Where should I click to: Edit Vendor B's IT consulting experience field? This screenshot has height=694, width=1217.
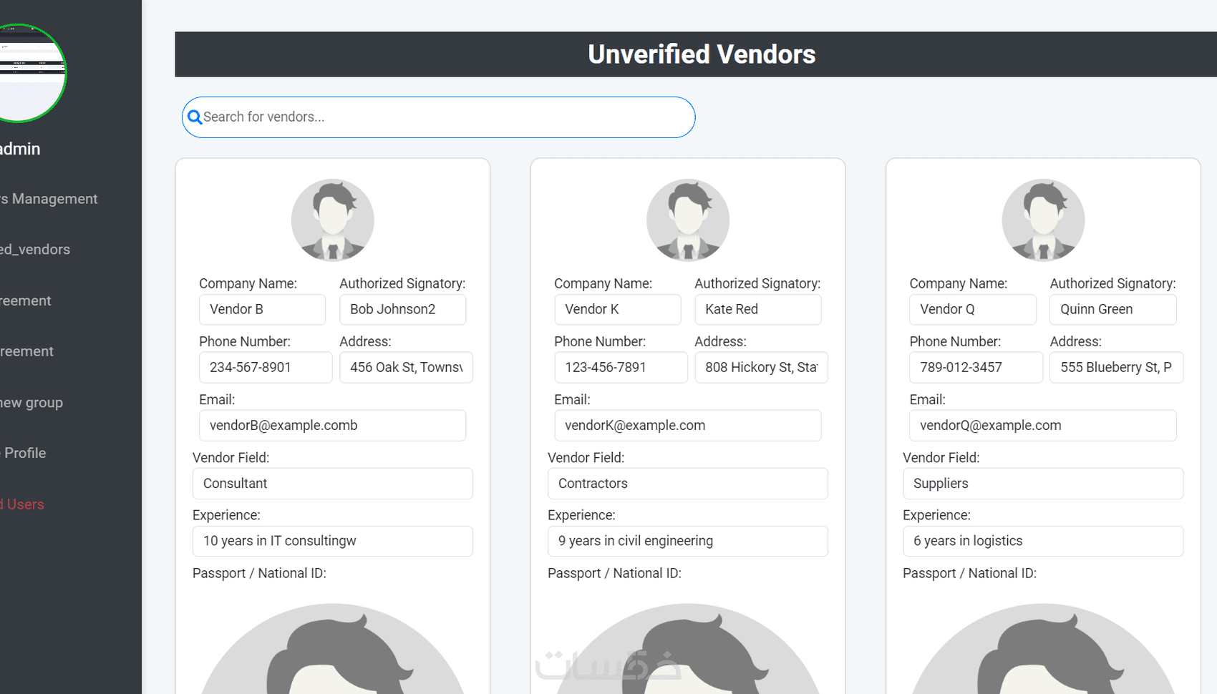(x=332, y=541)
